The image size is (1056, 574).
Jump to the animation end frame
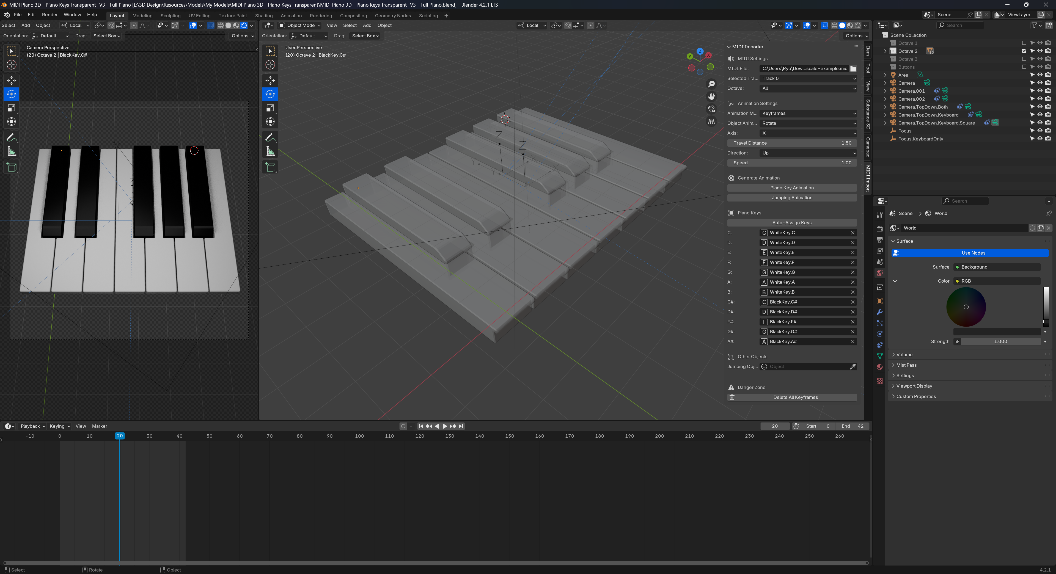point(461,426)
